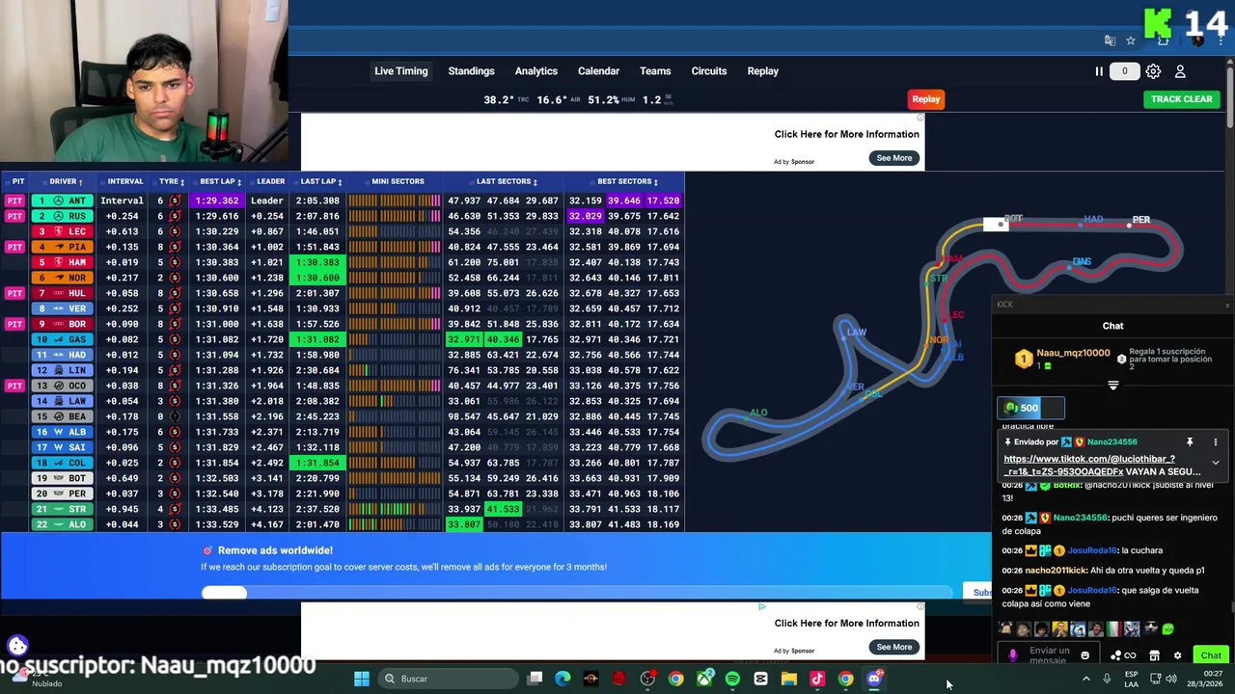This screenshot has height=694, width=1235.
Task: Open the browser profile avatar
Action: tap(1197, 40)
